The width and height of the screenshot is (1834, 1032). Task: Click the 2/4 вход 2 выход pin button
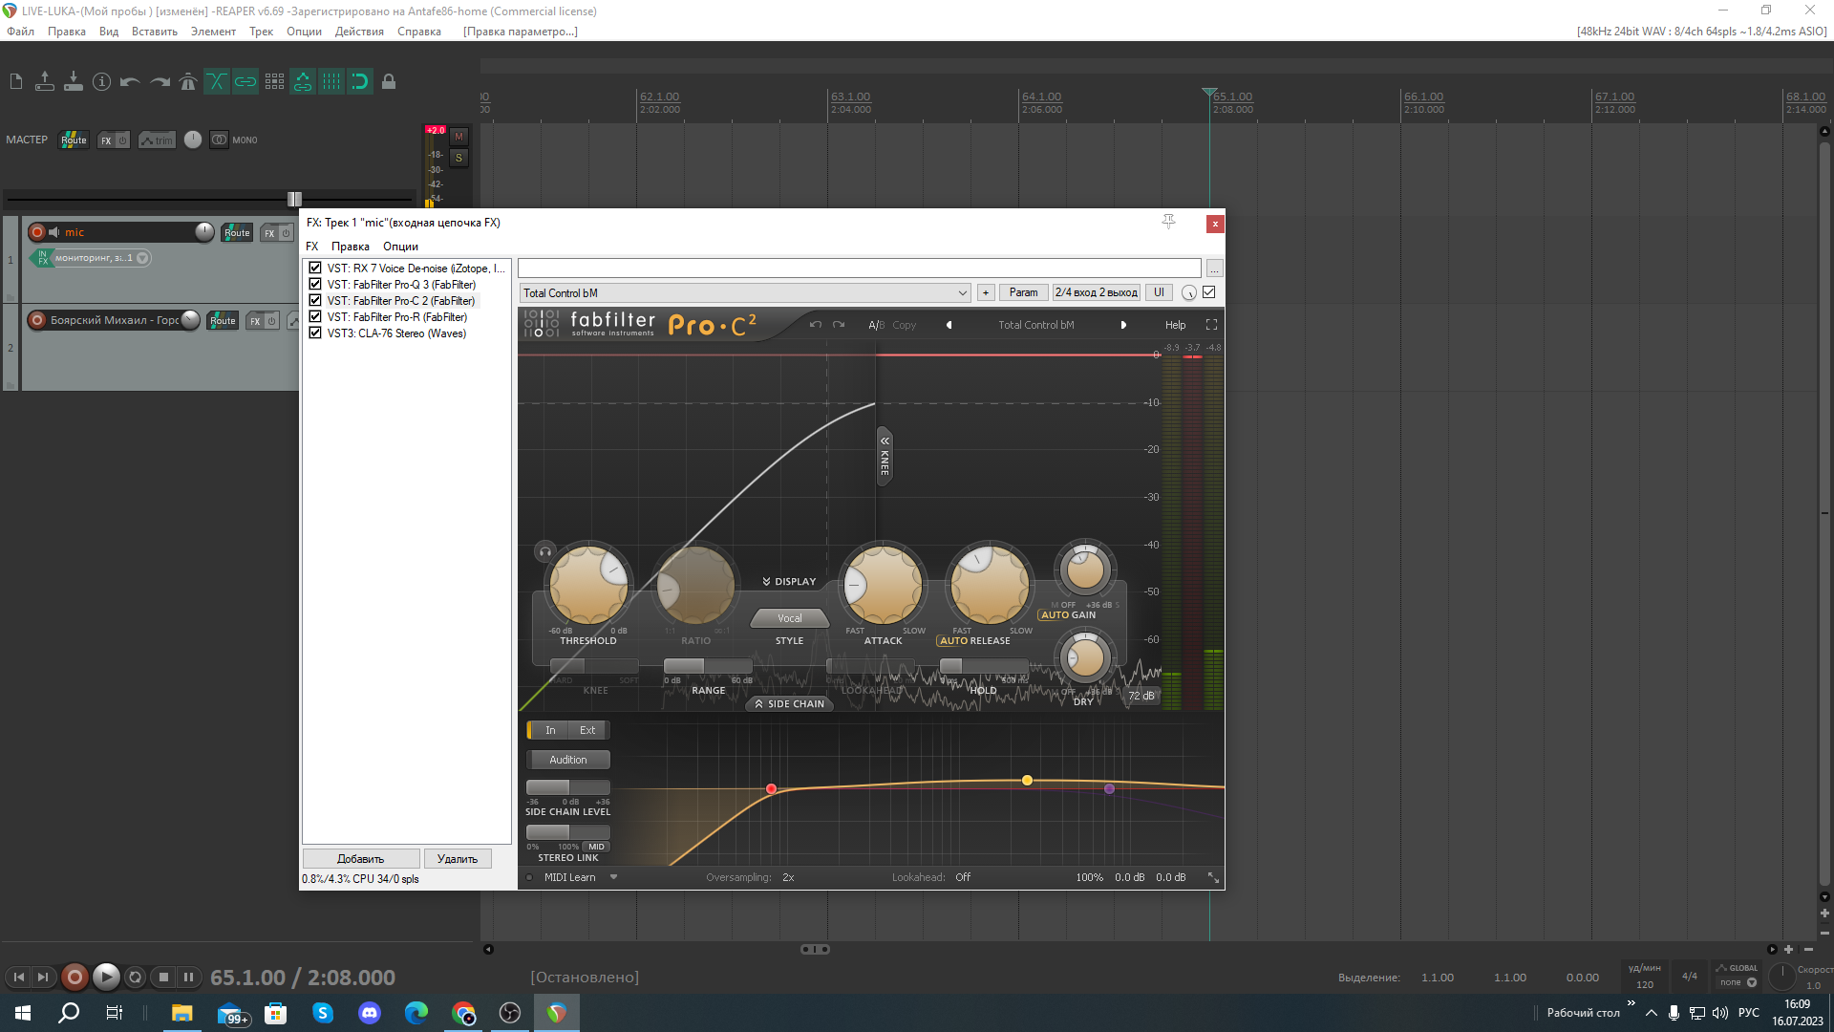(x=1096, y=293)
